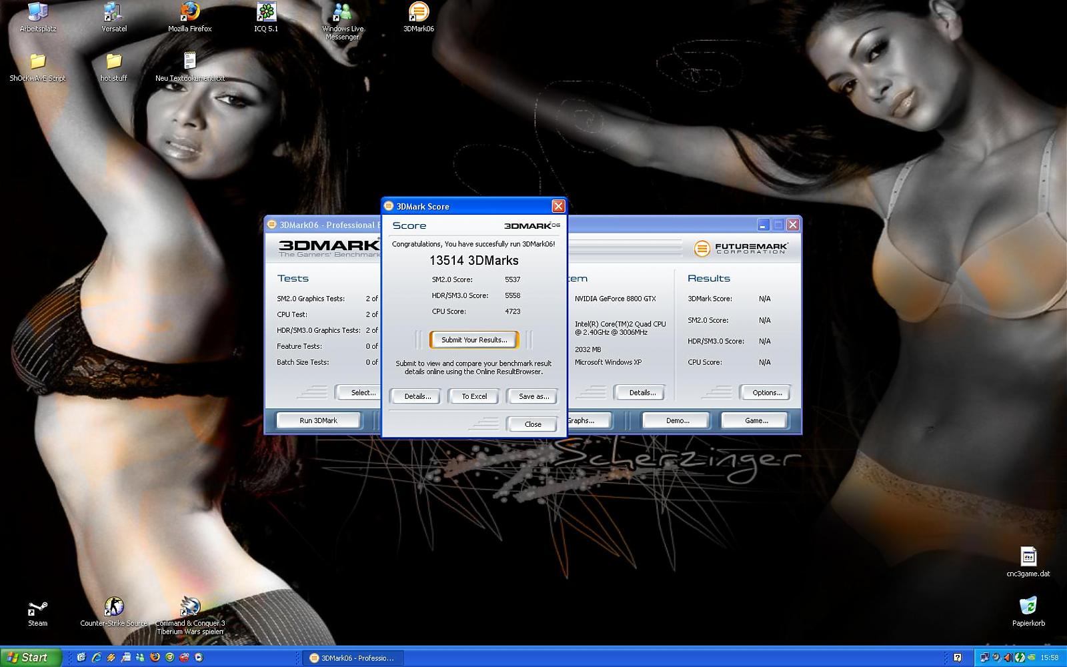Click Save as... in score dialog
Image resolution: width=1067 pixels, height=667 pixels.
pyautogui.click(x=533, y=396)
